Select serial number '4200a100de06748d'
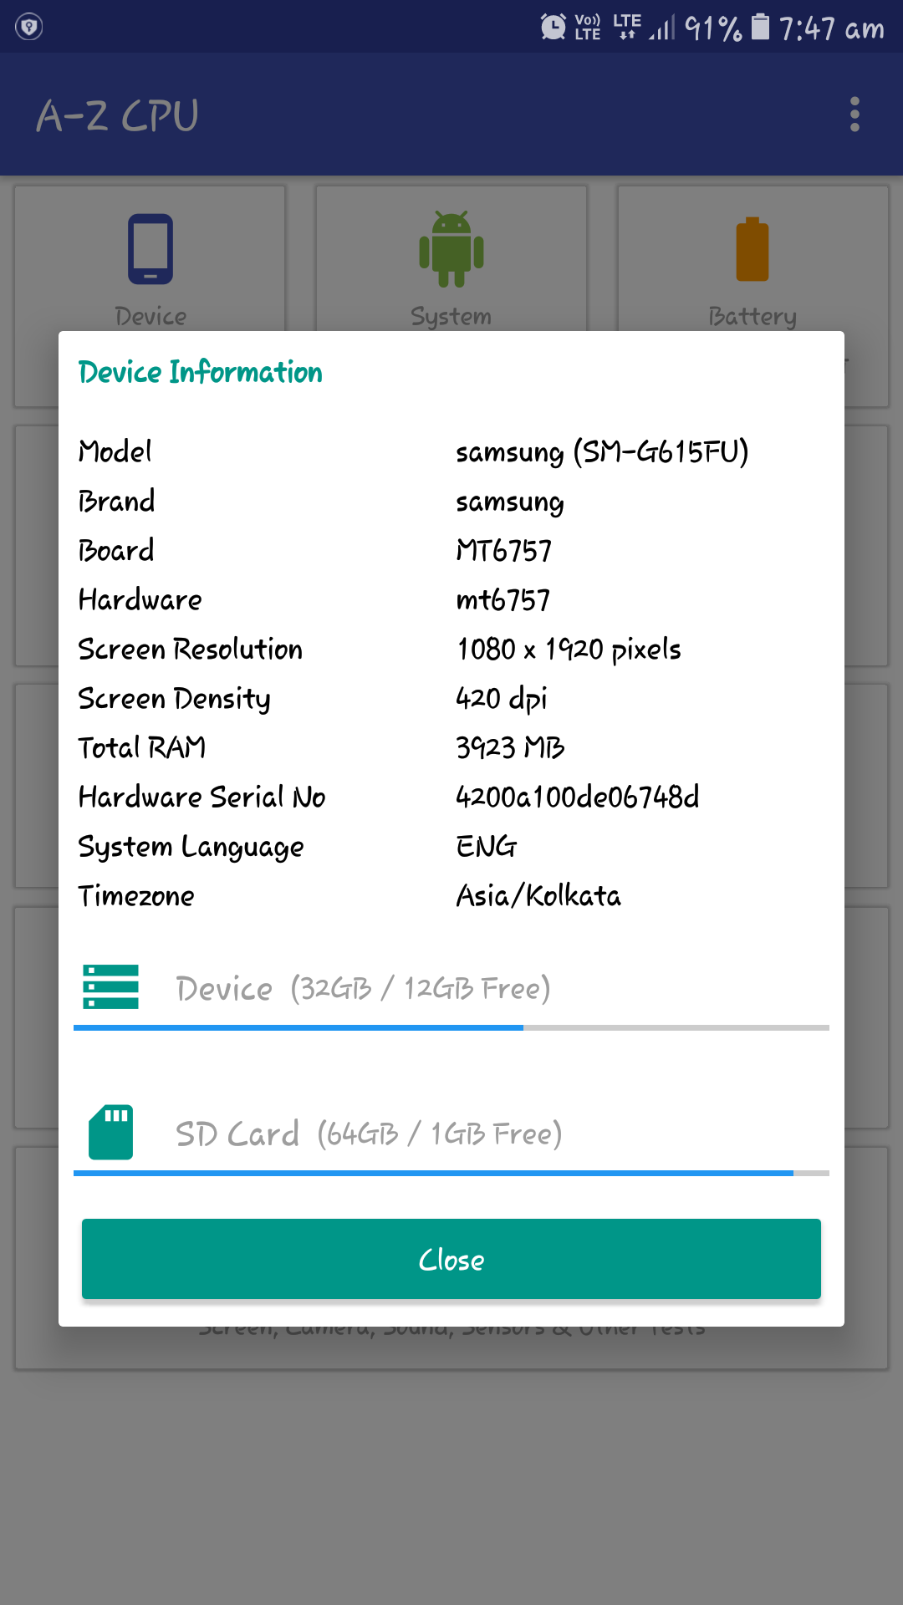 578,797
